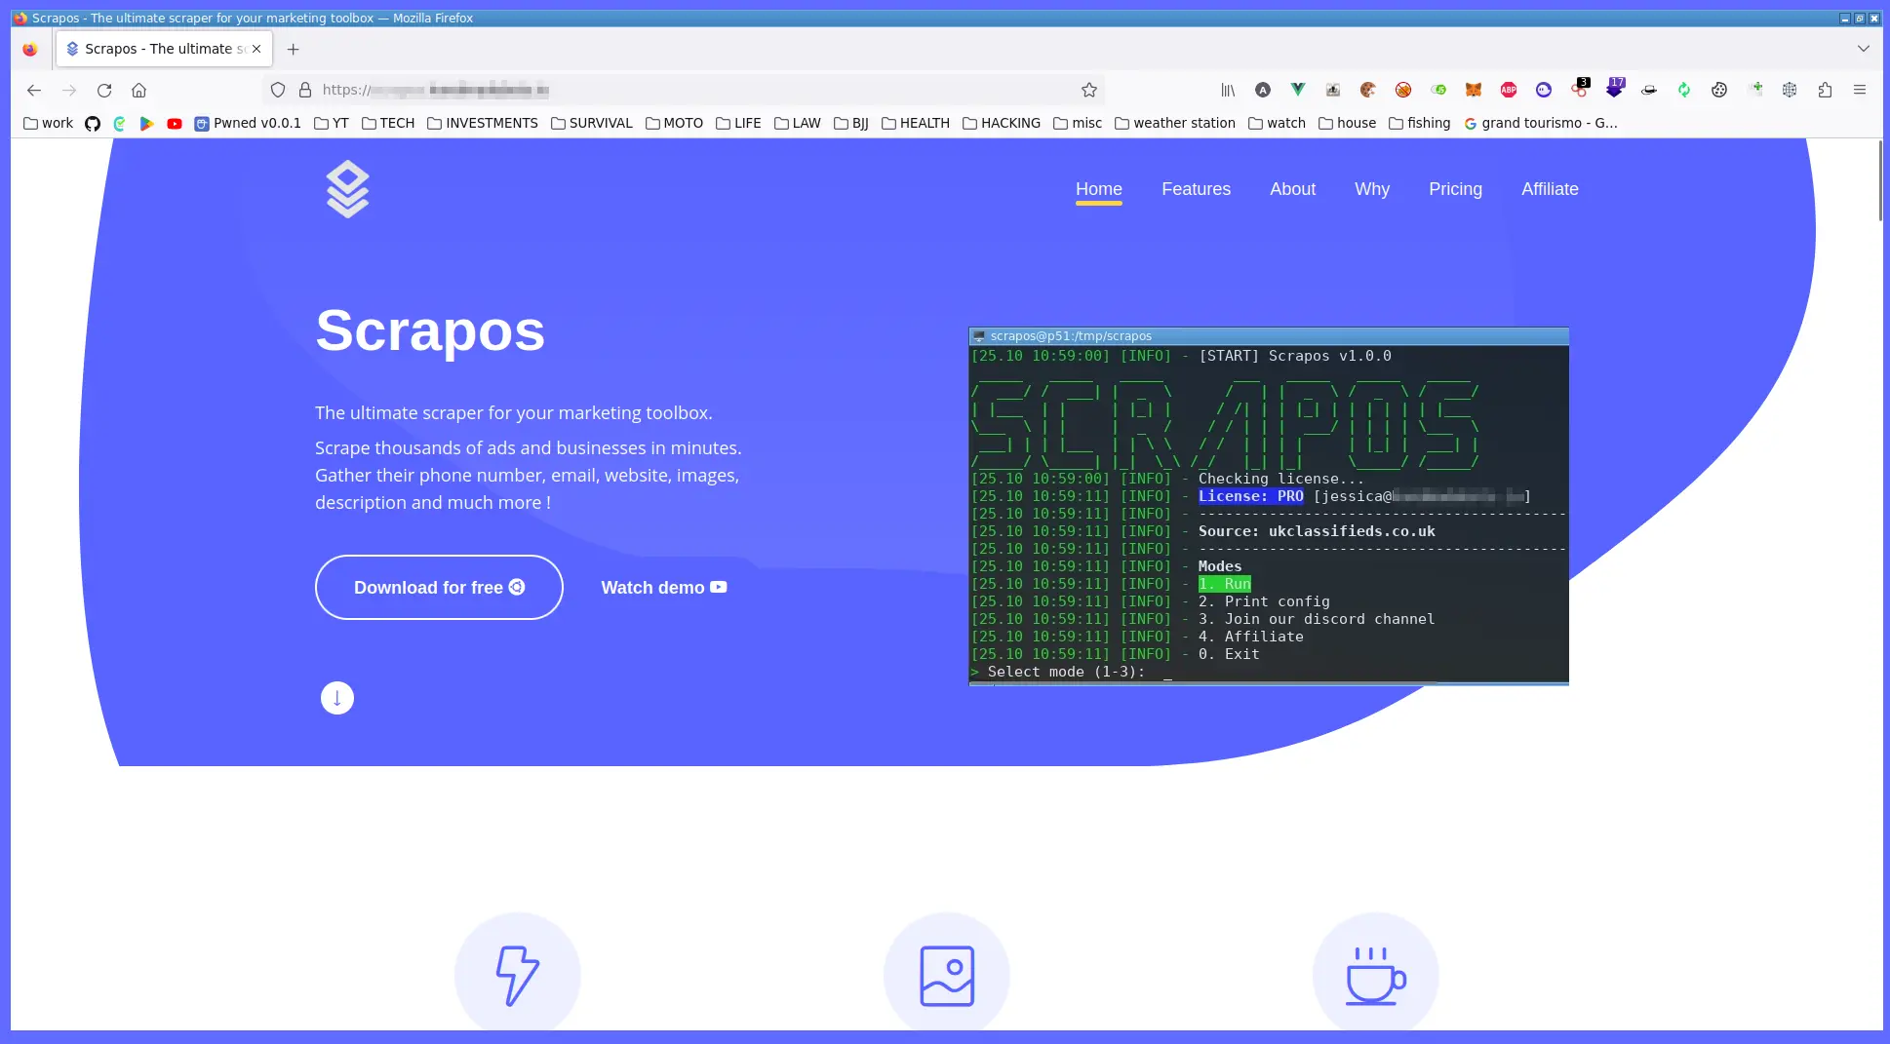Open the white hat extension icon
Viewport: 1890px width, 1044px height.
[1649, 90]
